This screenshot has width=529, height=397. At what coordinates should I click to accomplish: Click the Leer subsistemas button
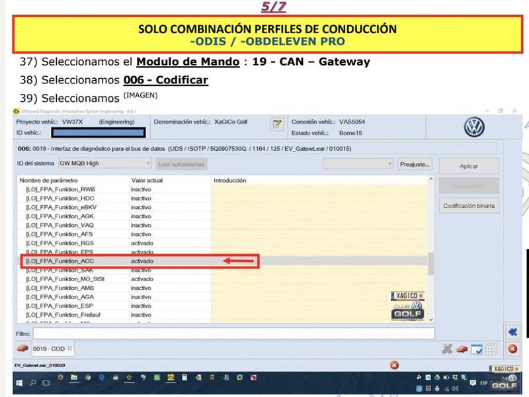(x=181, y=164)
